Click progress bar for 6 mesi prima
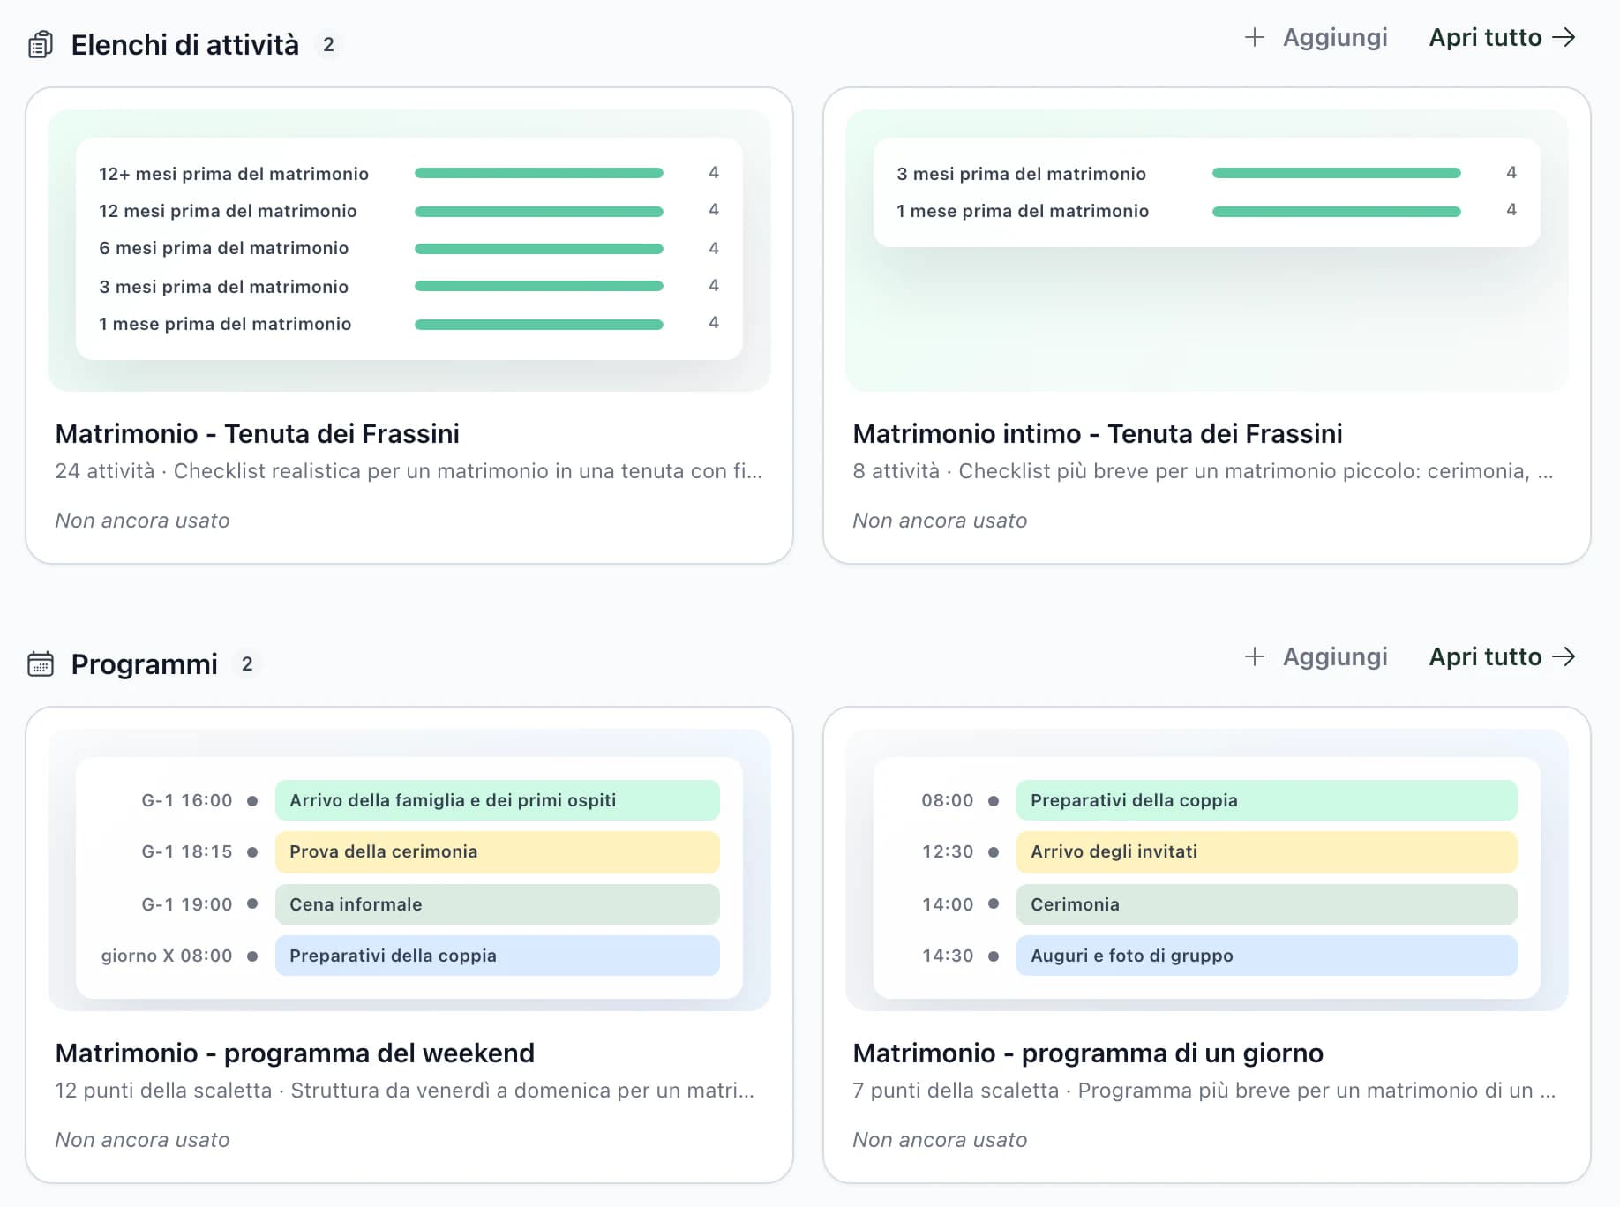1620x1207 pixels. (x=539, y=249)
